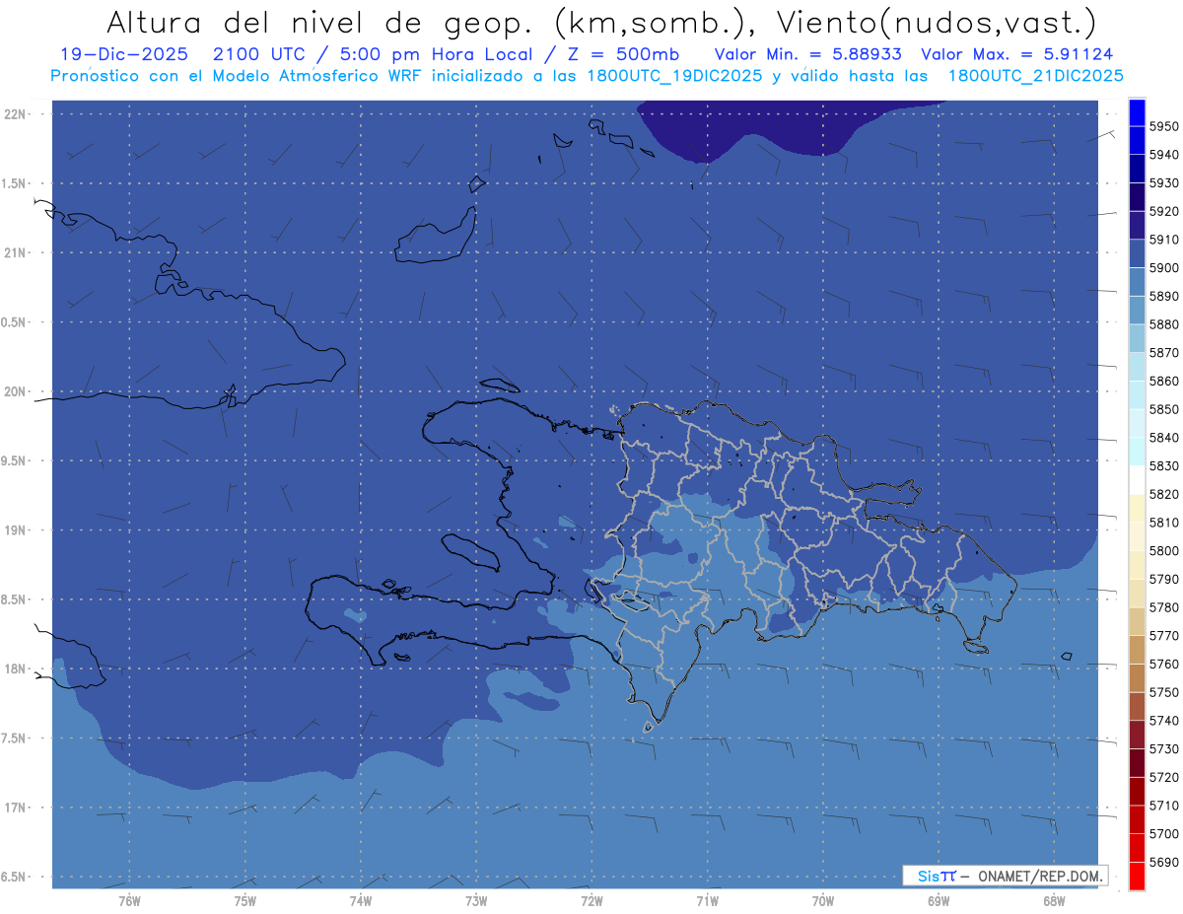Click the '17N' latitude label
This screenshot has height=914, width=1183.
15,808
